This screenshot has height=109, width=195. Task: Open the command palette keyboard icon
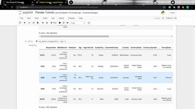[x=89, y=23]
